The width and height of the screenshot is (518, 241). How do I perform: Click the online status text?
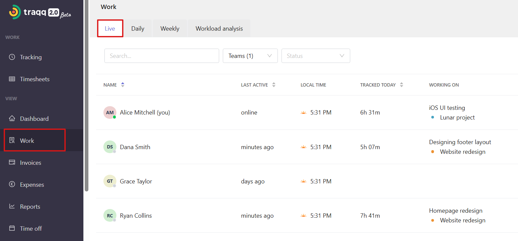click(249, 113)
